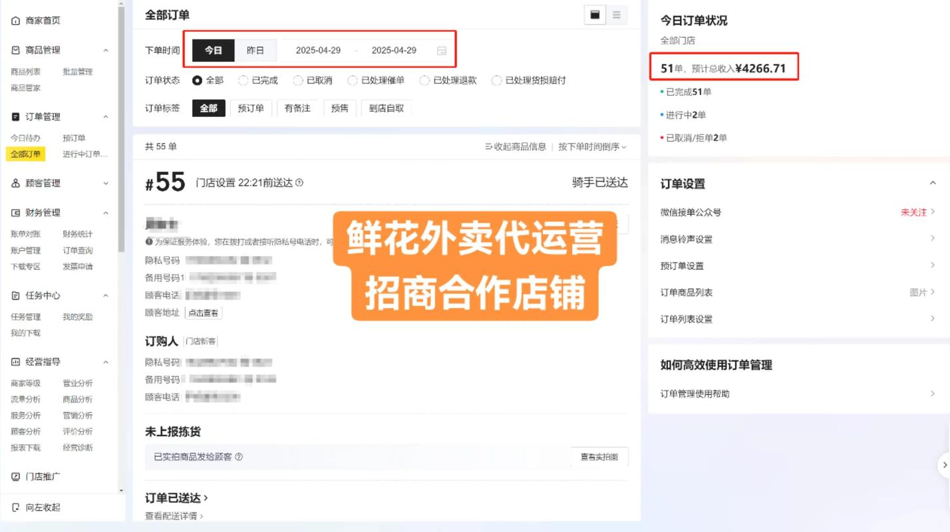Select 已取消 order status radio
This screenshot has height=532, width=950.
coord(297,80)
